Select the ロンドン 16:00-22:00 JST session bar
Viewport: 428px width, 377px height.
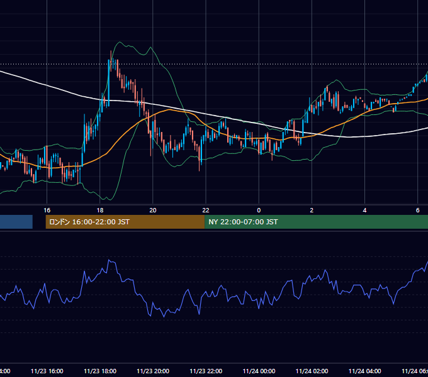coord(125,222)
